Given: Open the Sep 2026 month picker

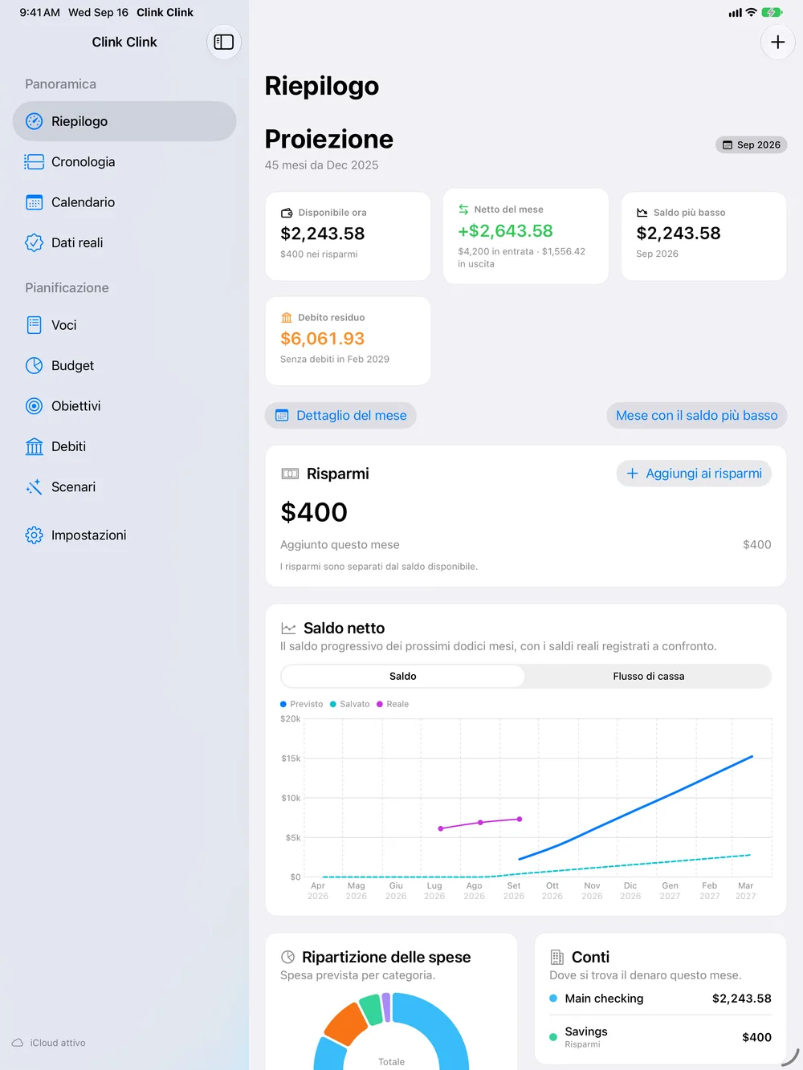Looking at the screenshot, I should coord(751,144).
